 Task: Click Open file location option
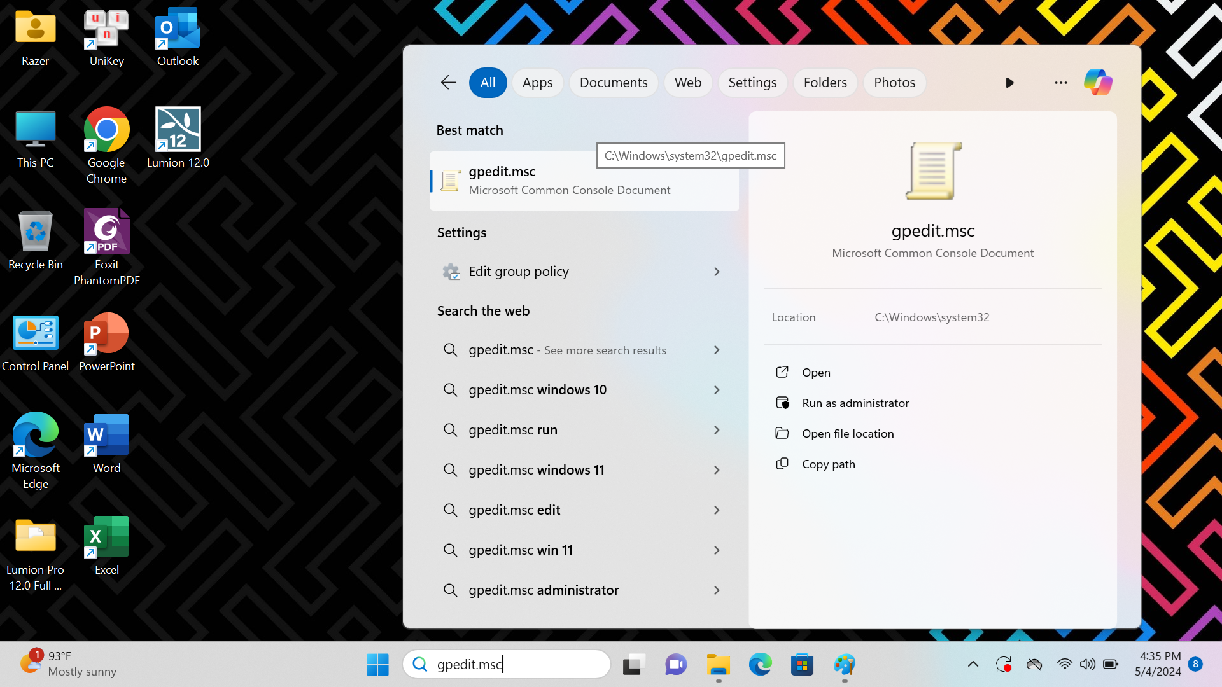(848, 433)
